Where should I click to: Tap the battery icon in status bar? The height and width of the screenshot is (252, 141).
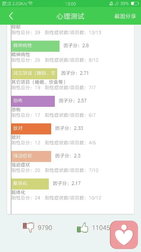click(x=135, y=4)
